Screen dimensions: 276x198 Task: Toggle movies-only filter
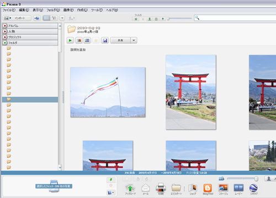pyautogui.click(x=156, y=19)
